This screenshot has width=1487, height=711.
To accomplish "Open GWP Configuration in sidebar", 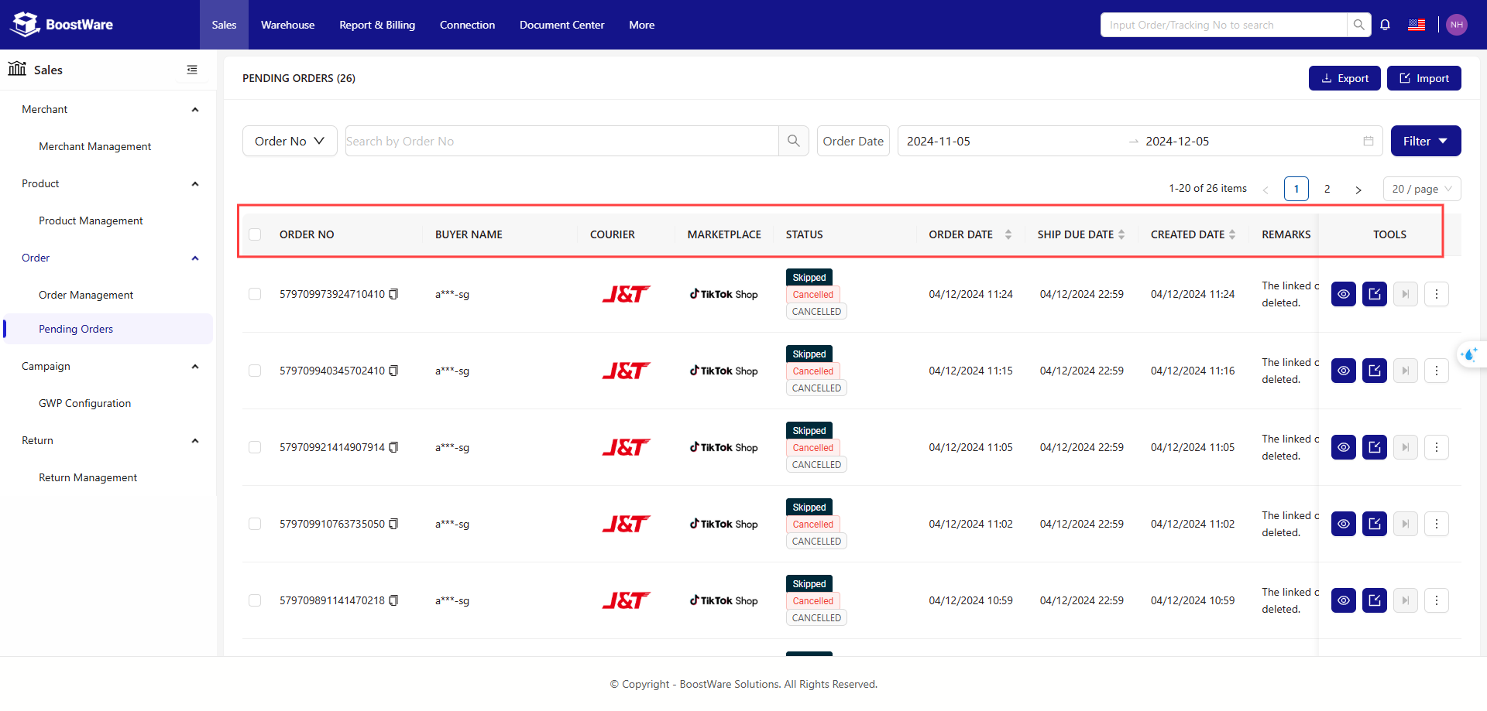I will point(85,403).
